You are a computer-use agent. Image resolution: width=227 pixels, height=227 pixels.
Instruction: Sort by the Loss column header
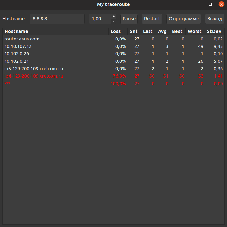(x=115, y=31)
